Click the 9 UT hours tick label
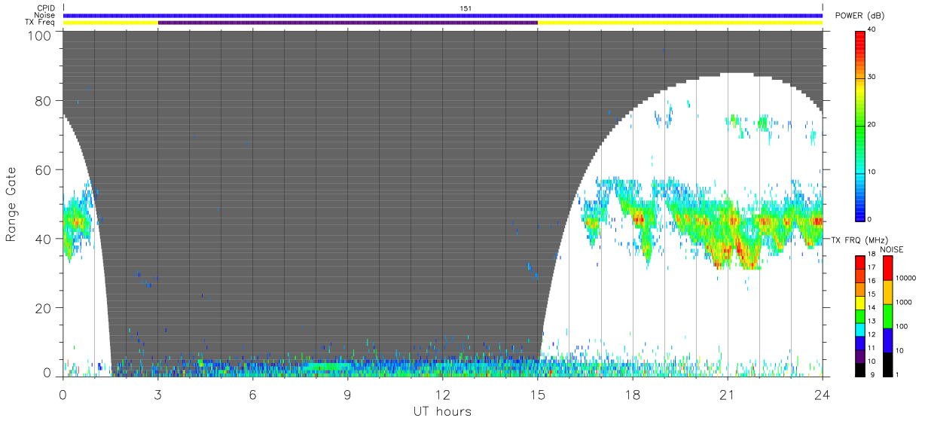 tap(348, 394)
